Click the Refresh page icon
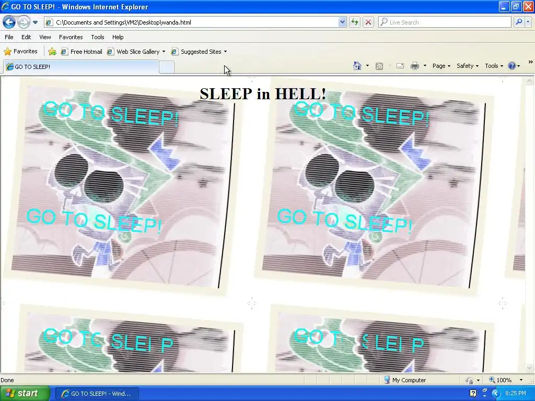Screen dimensions: 535x401 coord(355,22)
